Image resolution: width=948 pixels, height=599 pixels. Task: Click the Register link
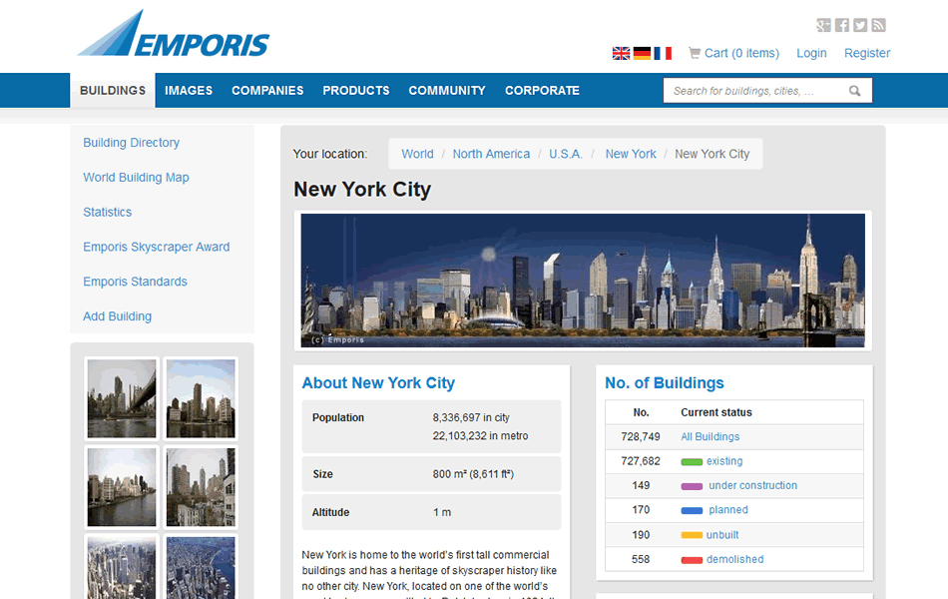[x=867, y=53]
